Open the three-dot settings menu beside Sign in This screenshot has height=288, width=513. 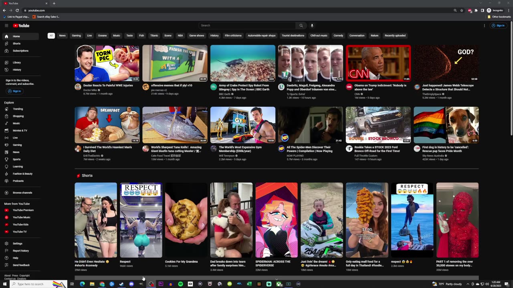[x=484, y=26]
